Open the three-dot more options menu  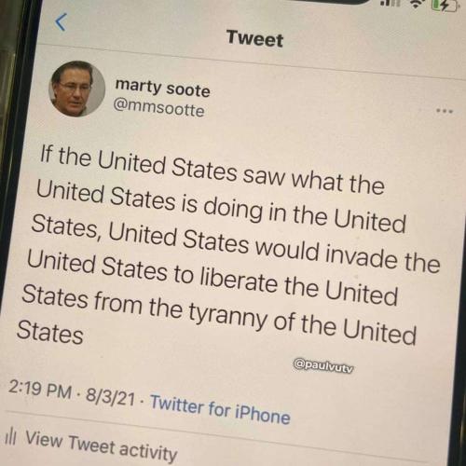pos(445,111)
